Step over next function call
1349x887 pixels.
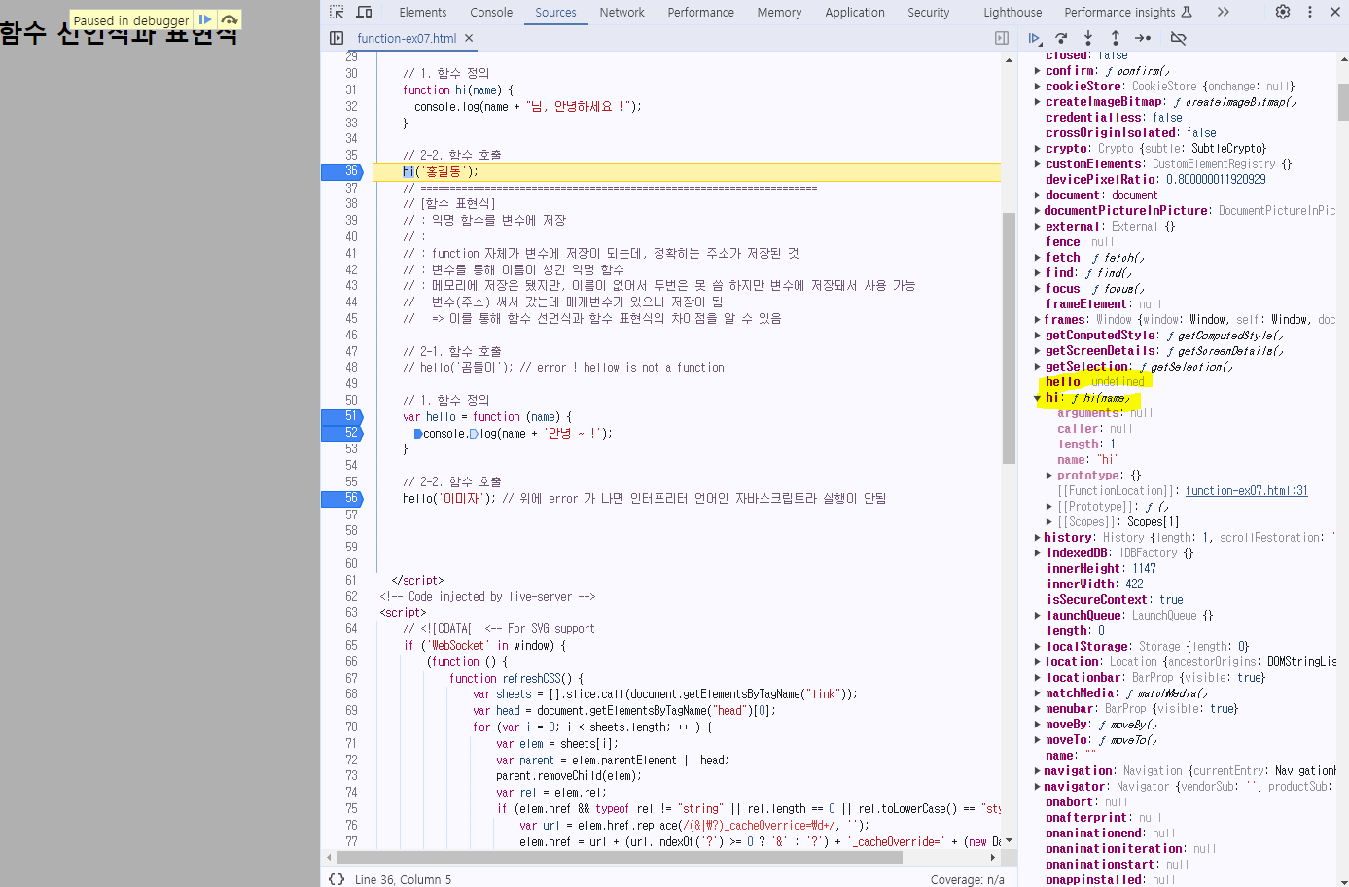click(x=1061, y=38)
